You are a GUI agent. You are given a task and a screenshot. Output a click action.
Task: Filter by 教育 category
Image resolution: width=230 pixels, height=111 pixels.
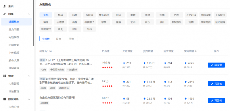click(x=133, y=15)
